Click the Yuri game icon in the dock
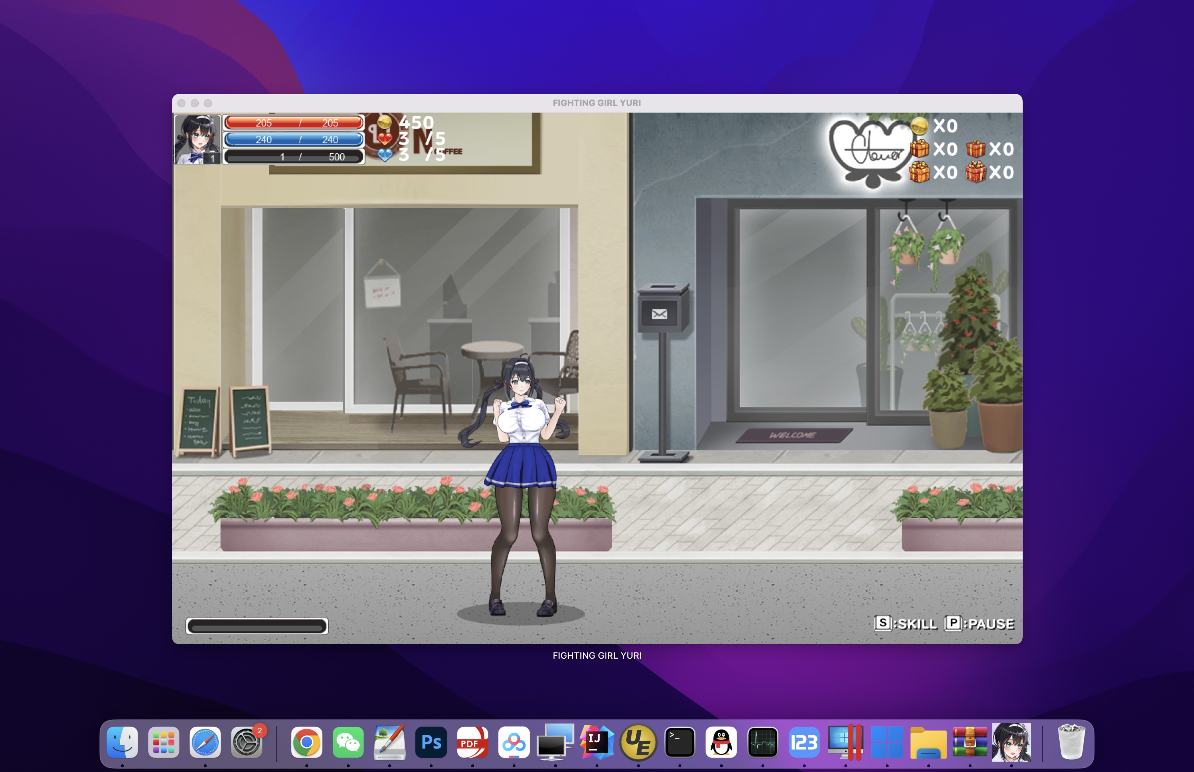The height and width of the screenshot is (772, 1194). pyautogui.click(x=1011, y=742)
